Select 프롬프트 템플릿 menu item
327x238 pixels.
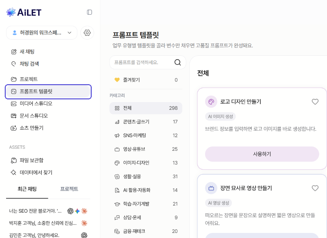coord(48,91)
